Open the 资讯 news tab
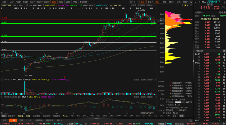 pos(21,120)
